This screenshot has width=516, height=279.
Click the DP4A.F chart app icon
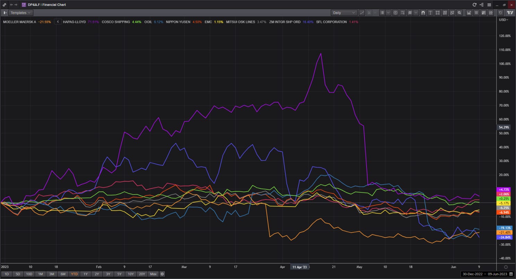tap(24, 5)
